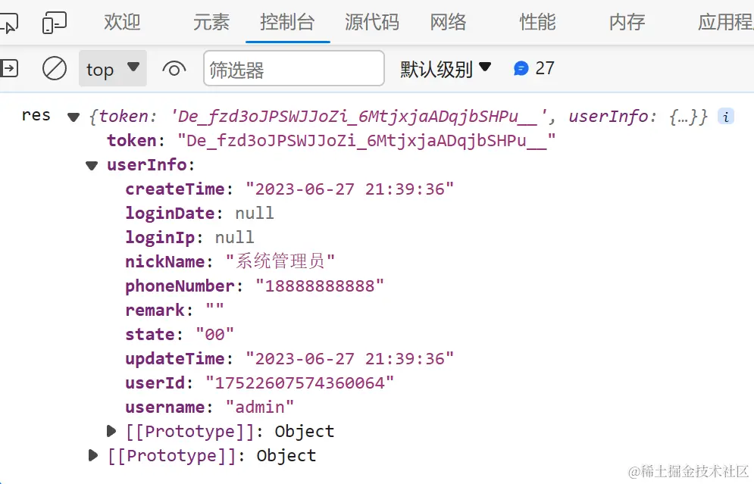Switch to the 网络 tab
The height and width of the screenshot is (484, 754).
pyautogui.click(x=448, y=22)
